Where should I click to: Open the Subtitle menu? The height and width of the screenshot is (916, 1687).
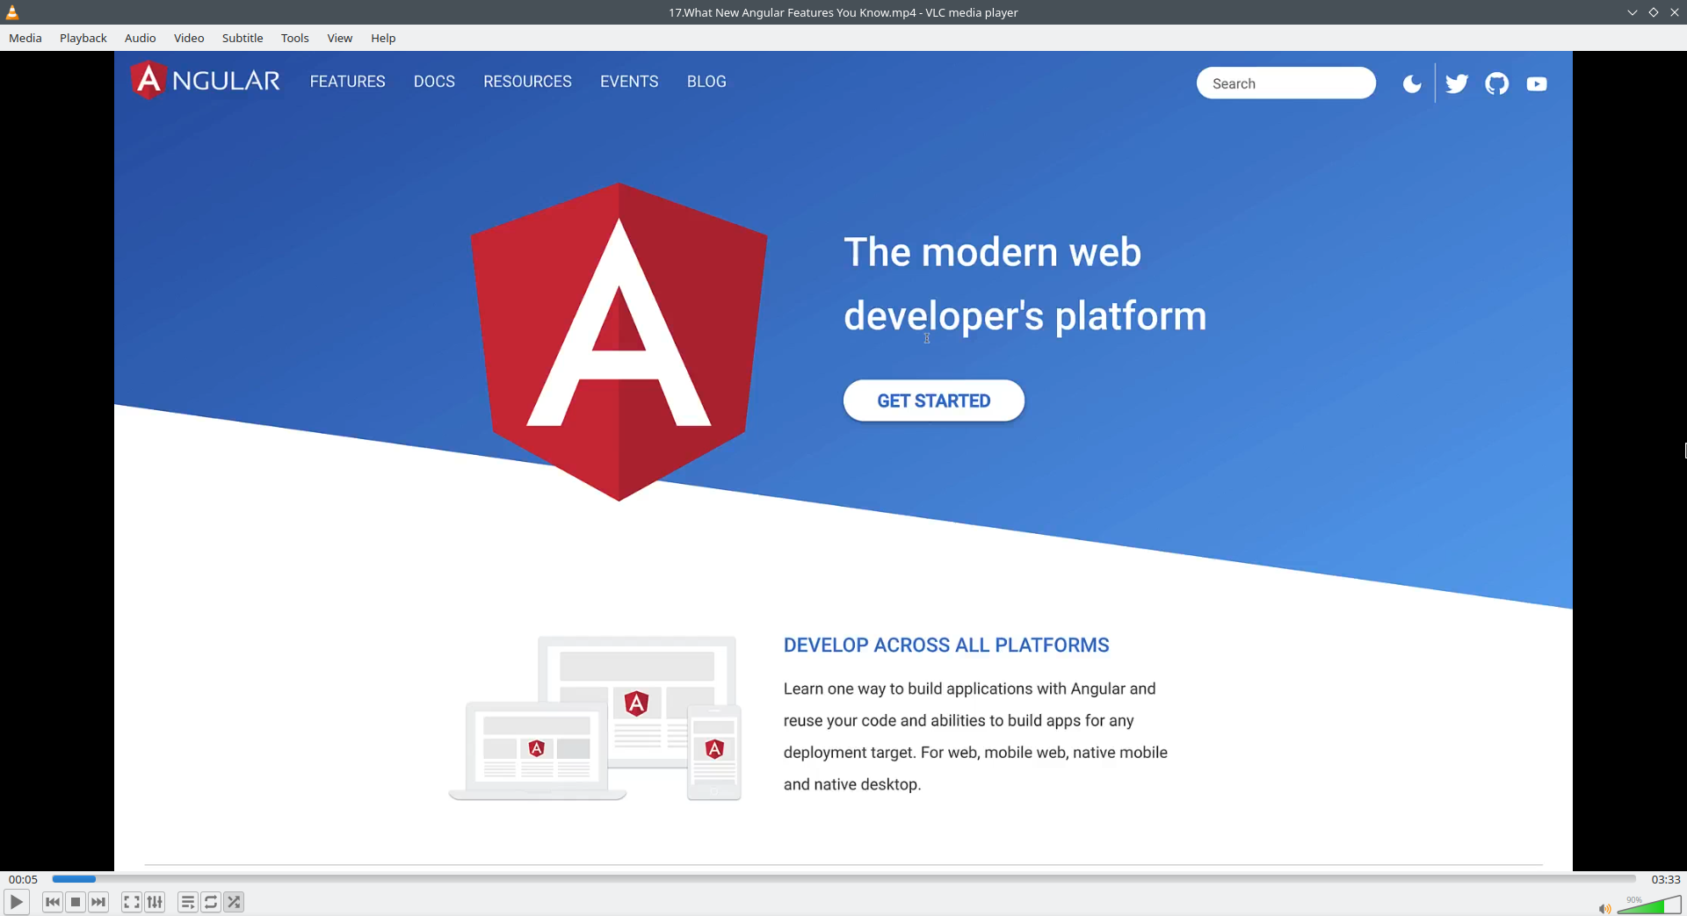(x=243, y=38)
